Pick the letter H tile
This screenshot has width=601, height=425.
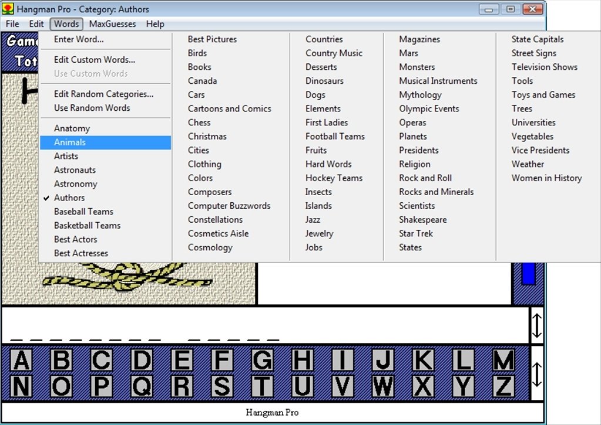click(302, 360)
